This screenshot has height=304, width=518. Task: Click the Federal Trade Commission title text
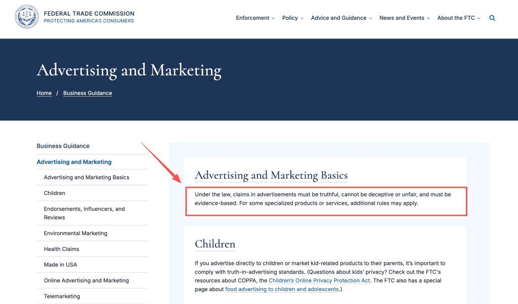coord(89,14)
